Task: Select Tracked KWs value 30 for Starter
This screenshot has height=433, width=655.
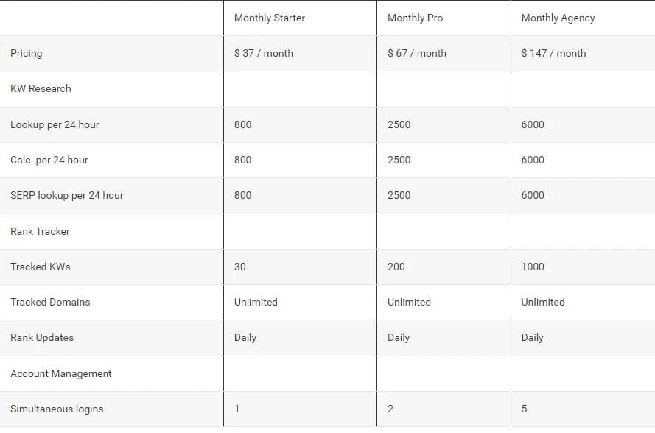Action: (240, 267)
